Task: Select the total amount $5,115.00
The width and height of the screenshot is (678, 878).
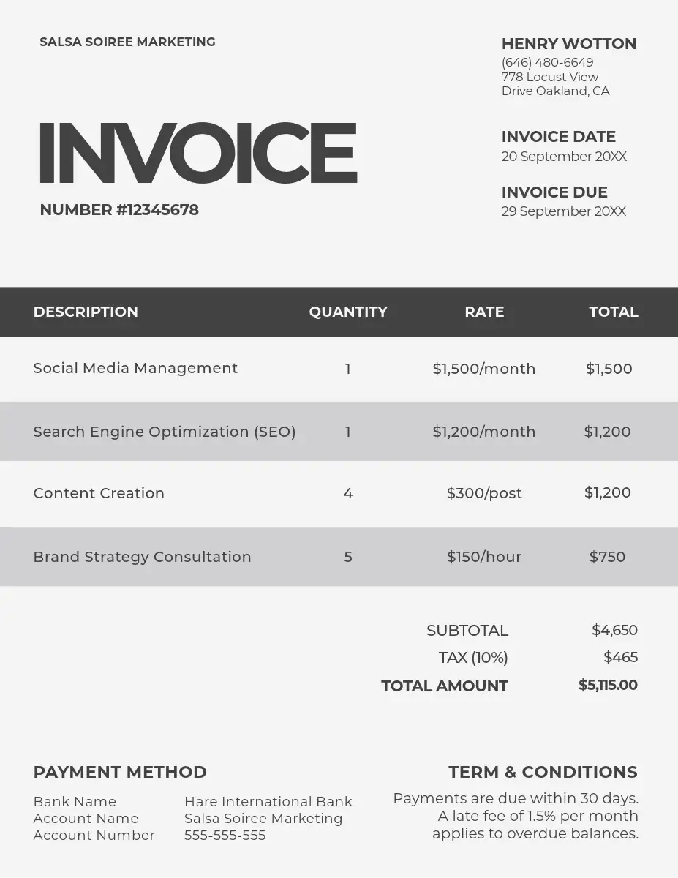Action: coord(608,686)
